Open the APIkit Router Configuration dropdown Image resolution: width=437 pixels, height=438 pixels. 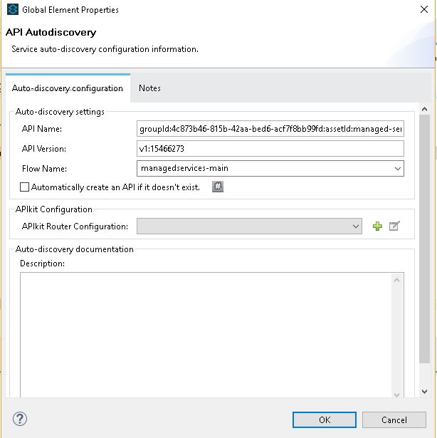click(356, 226)
